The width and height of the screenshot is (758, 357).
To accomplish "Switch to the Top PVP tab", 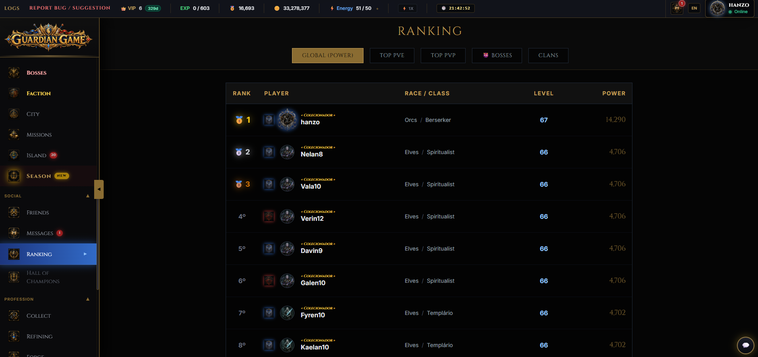I will 443,56.
